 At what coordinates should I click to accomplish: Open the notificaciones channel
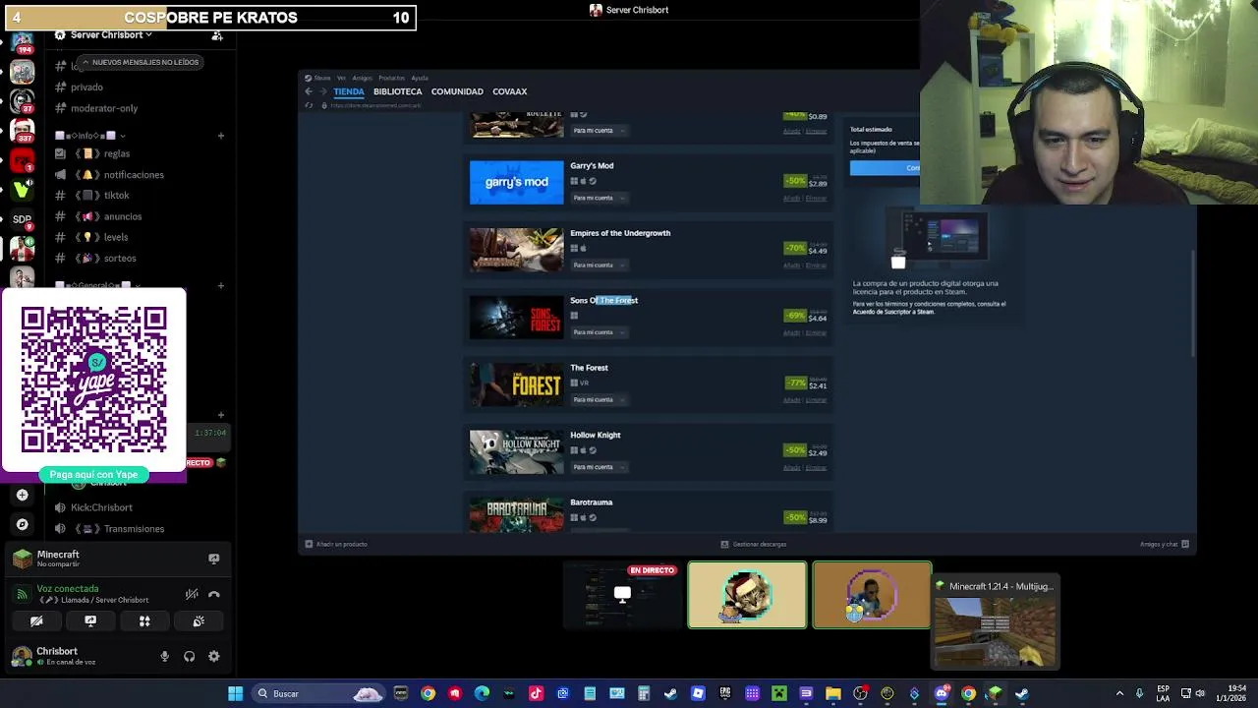point(134,175)
